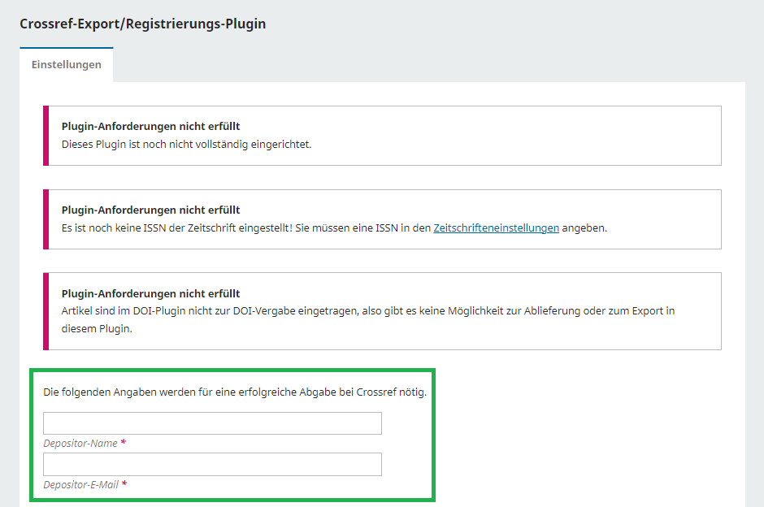The width and height of the screenshot is (764, 507).
Task: Select the warning heading above the ISSN message
Action: pyautogui.click(x=150, y=210)
